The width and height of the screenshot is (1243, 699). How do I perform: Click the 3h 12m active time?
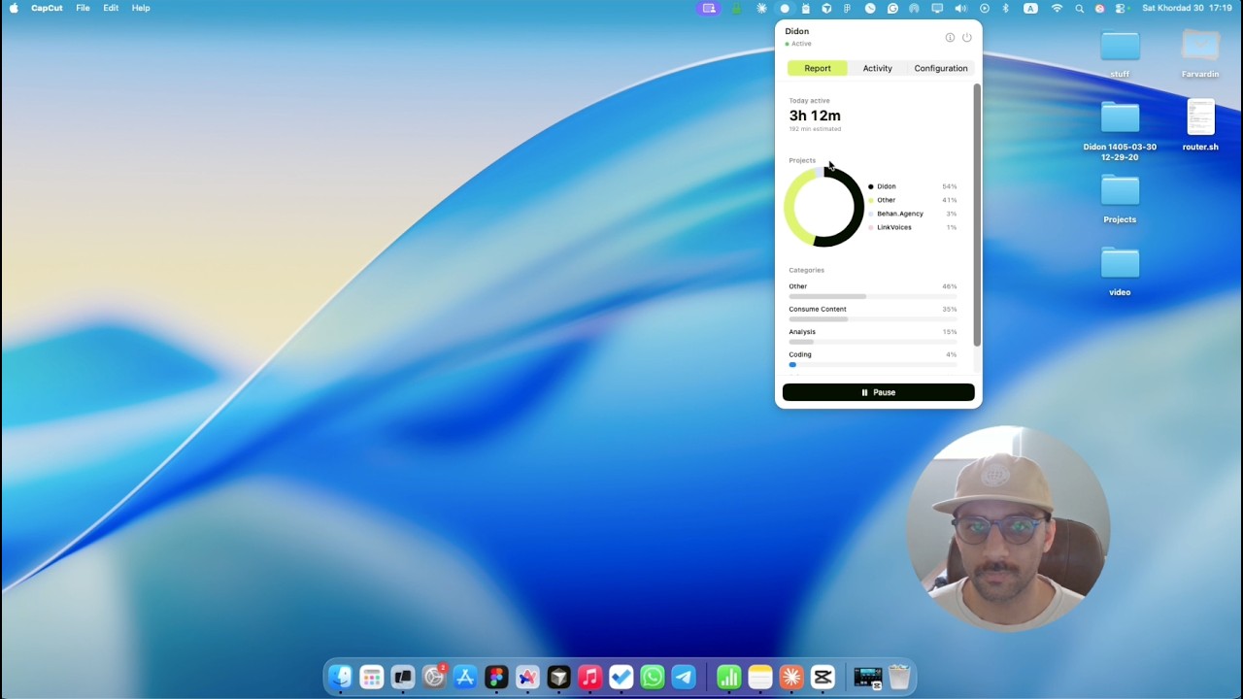pyautogui.click(x=815, y=116)
